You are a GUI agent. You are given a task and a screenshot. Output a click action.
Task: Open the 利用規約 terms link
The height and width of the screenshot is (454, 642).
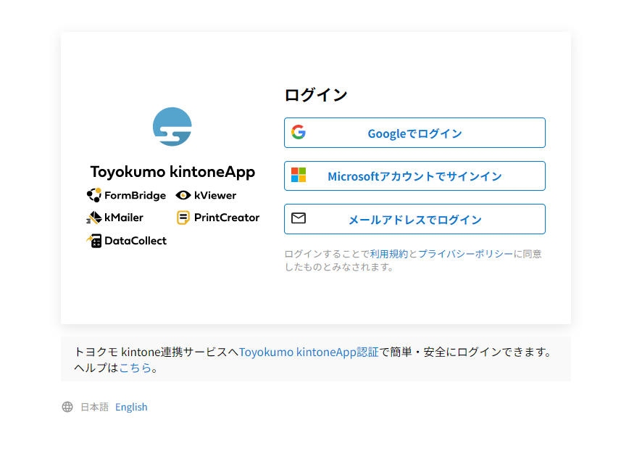pos(389,254)
